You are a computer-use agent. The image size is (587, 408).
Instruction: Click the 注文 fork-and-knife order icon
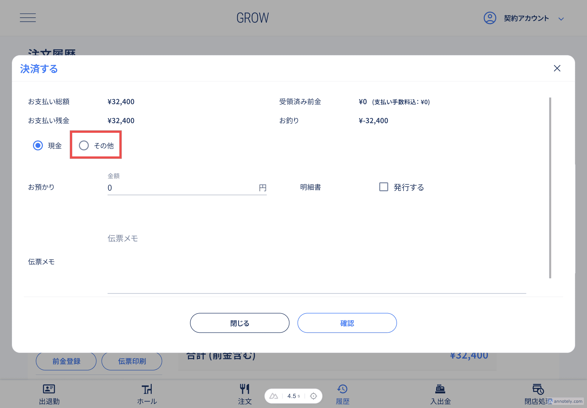[245, 388]
